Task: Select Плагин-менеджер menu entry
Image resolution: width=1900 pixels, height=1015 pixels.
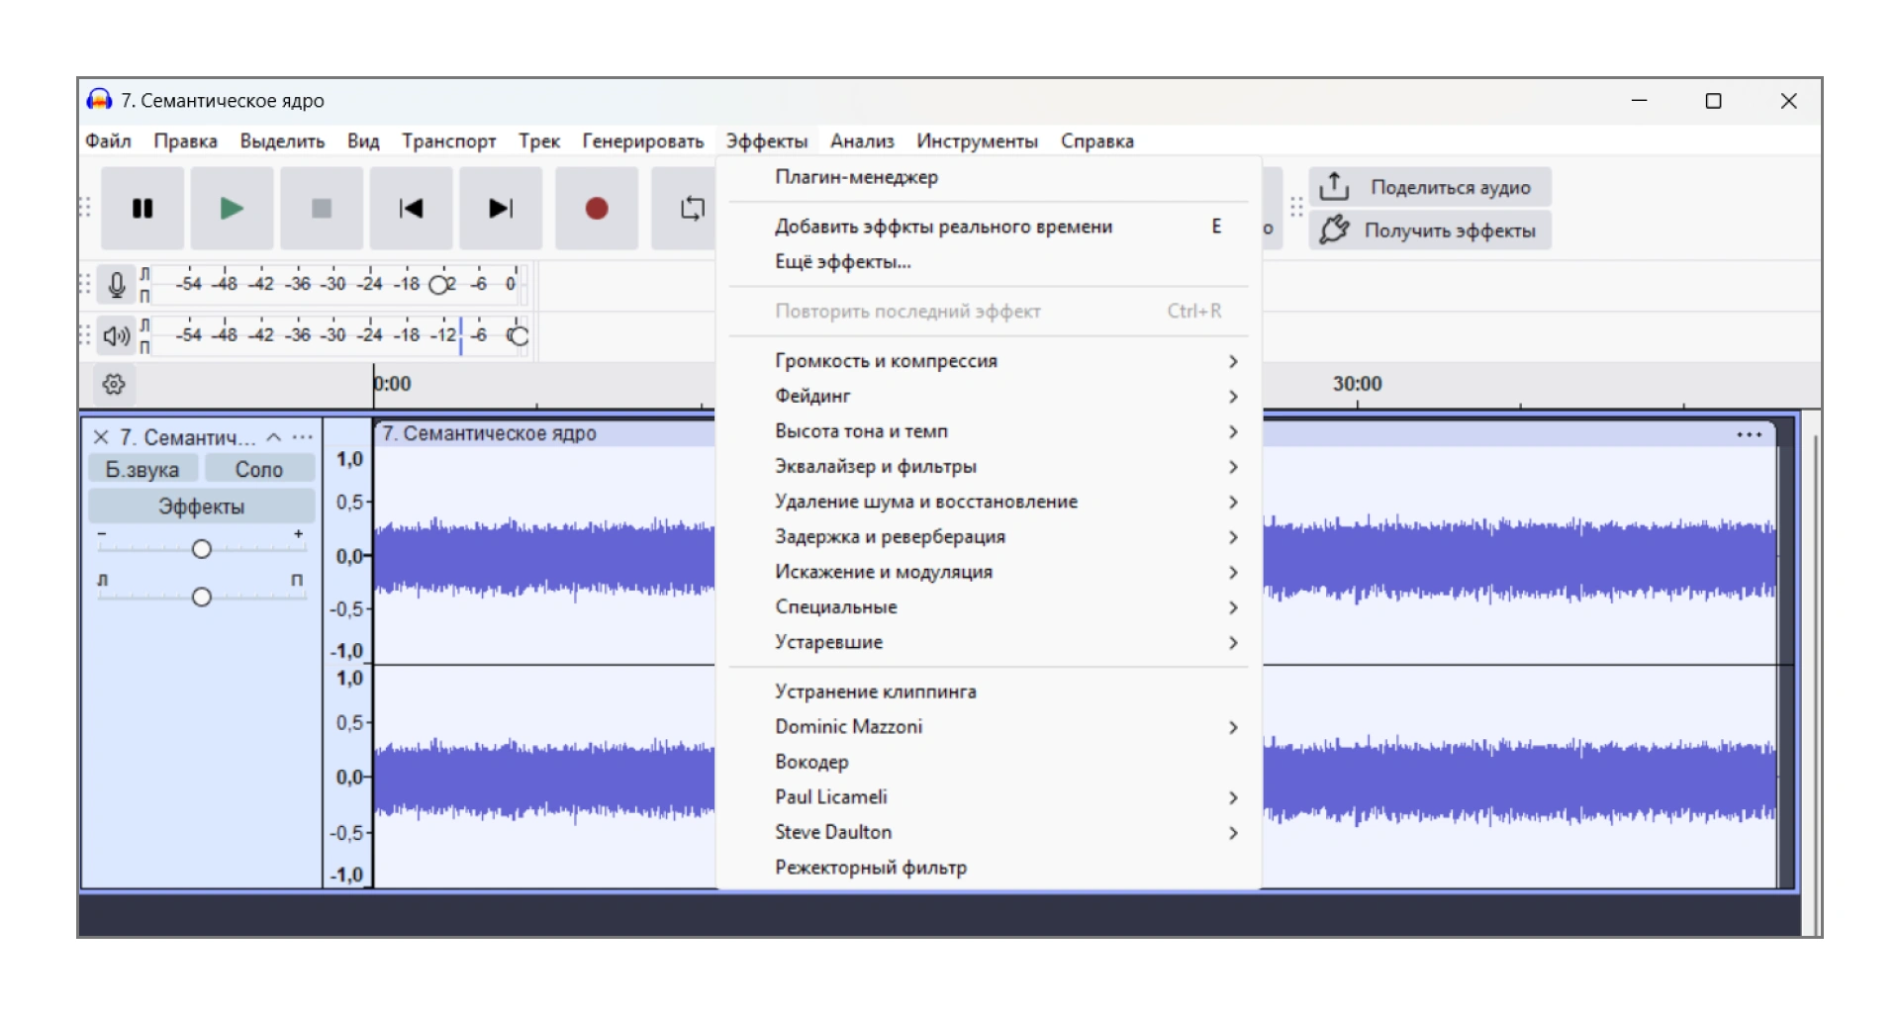Action: pyautogui.click(x=857, y=177)
